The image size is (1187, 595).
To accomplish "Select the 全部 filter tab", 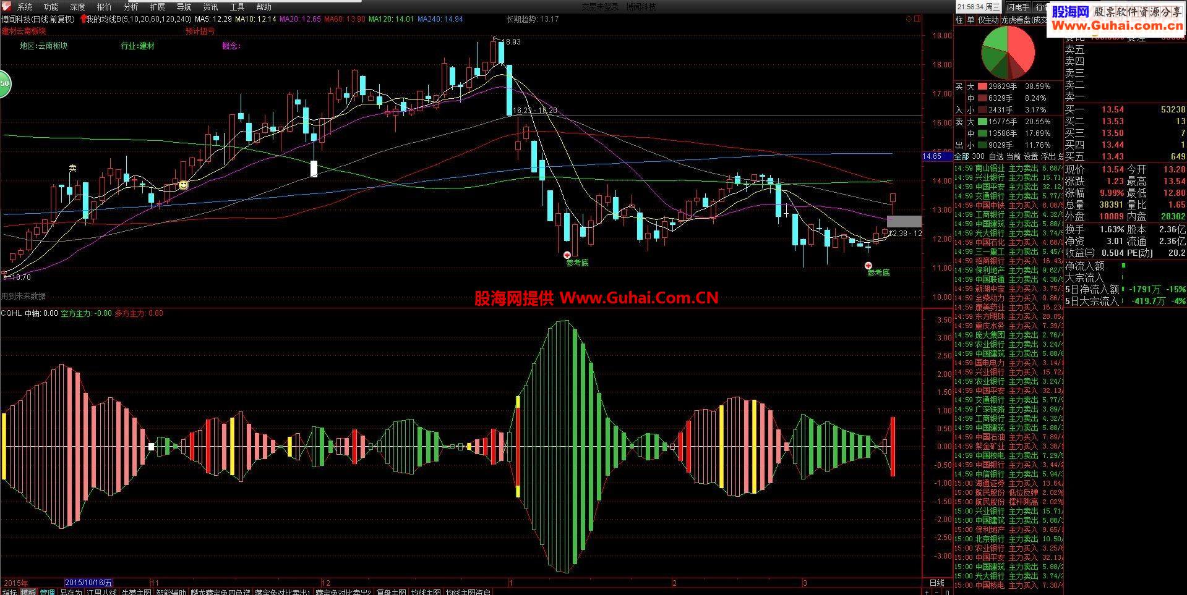I will pyautogui.click(x=961, y=156).
